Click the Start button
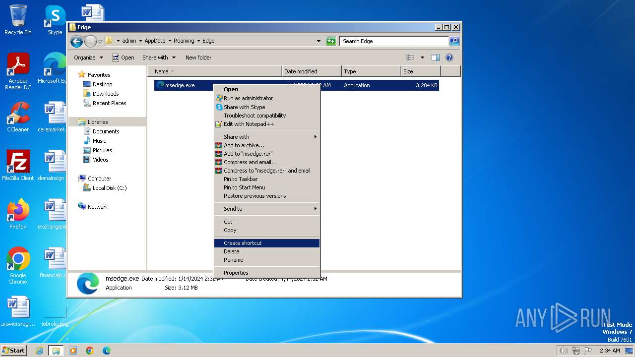Image resolution: width=635 pixels, height=357 pixels. pos(13,351)
